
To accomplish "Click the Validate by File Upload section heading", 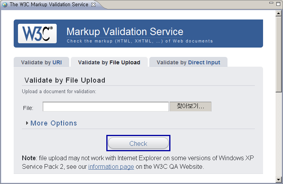I will pyautogui.click(x=65, y=80).
